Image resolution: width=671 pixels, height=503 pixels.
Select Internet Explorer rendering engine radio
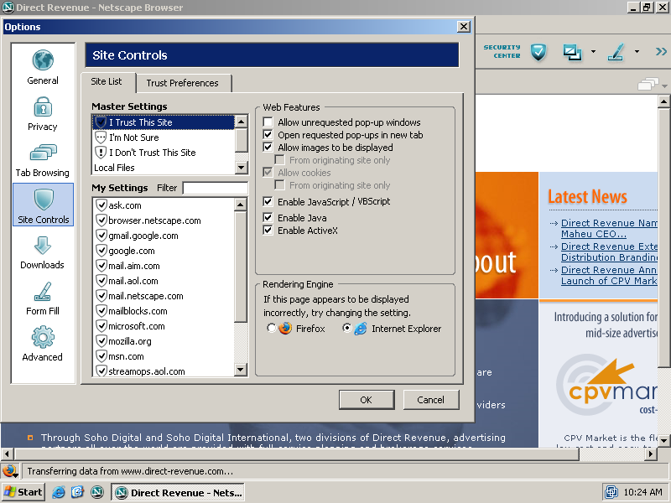[x=346, y=329]
